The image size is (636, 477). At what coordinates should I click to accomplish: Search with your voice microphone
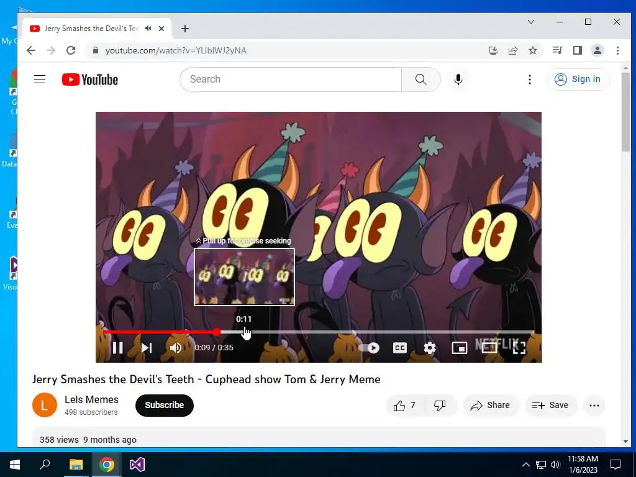[458, 79]
